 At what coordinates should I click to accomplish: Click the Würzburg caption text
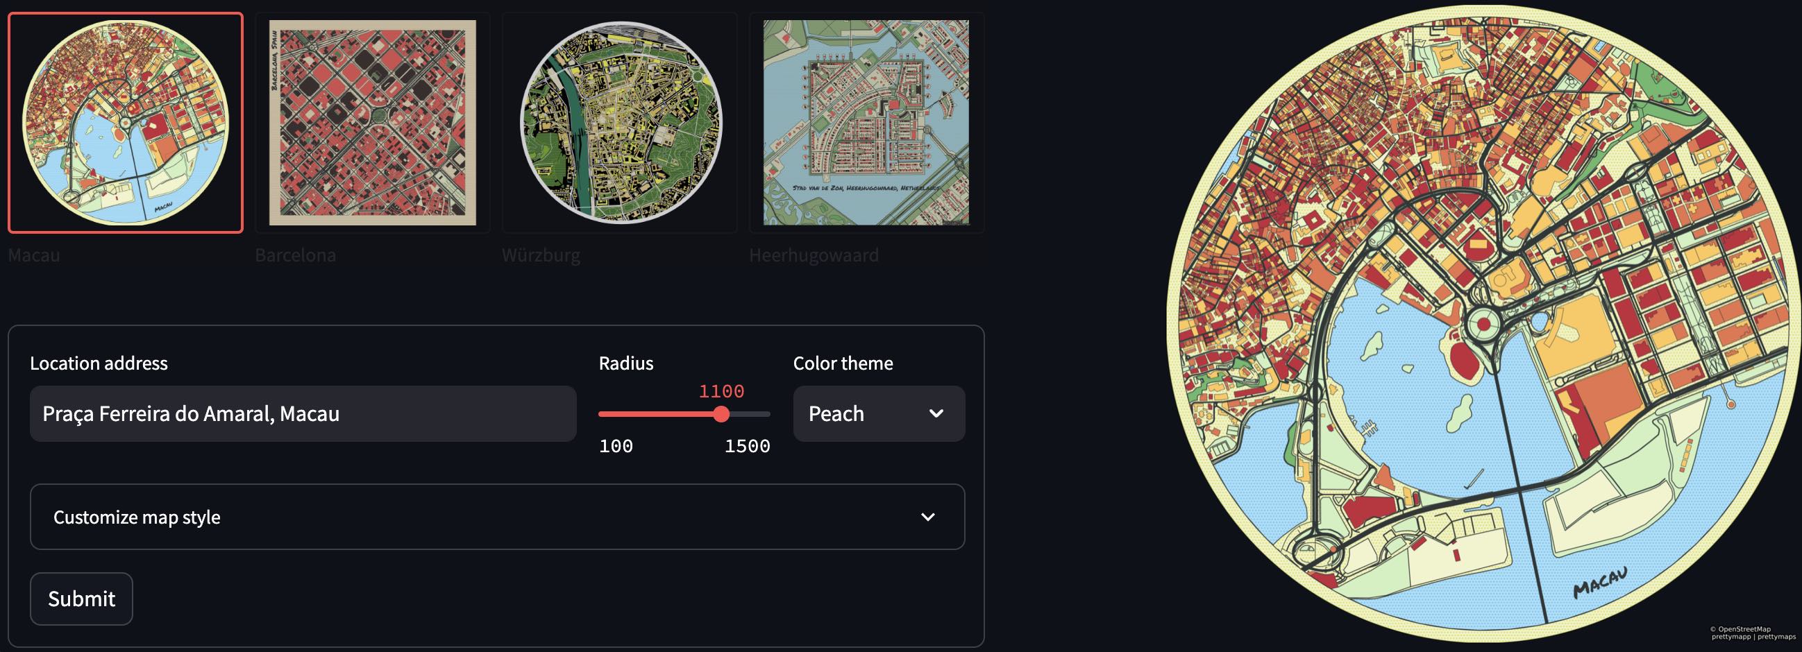coord(541,255)
